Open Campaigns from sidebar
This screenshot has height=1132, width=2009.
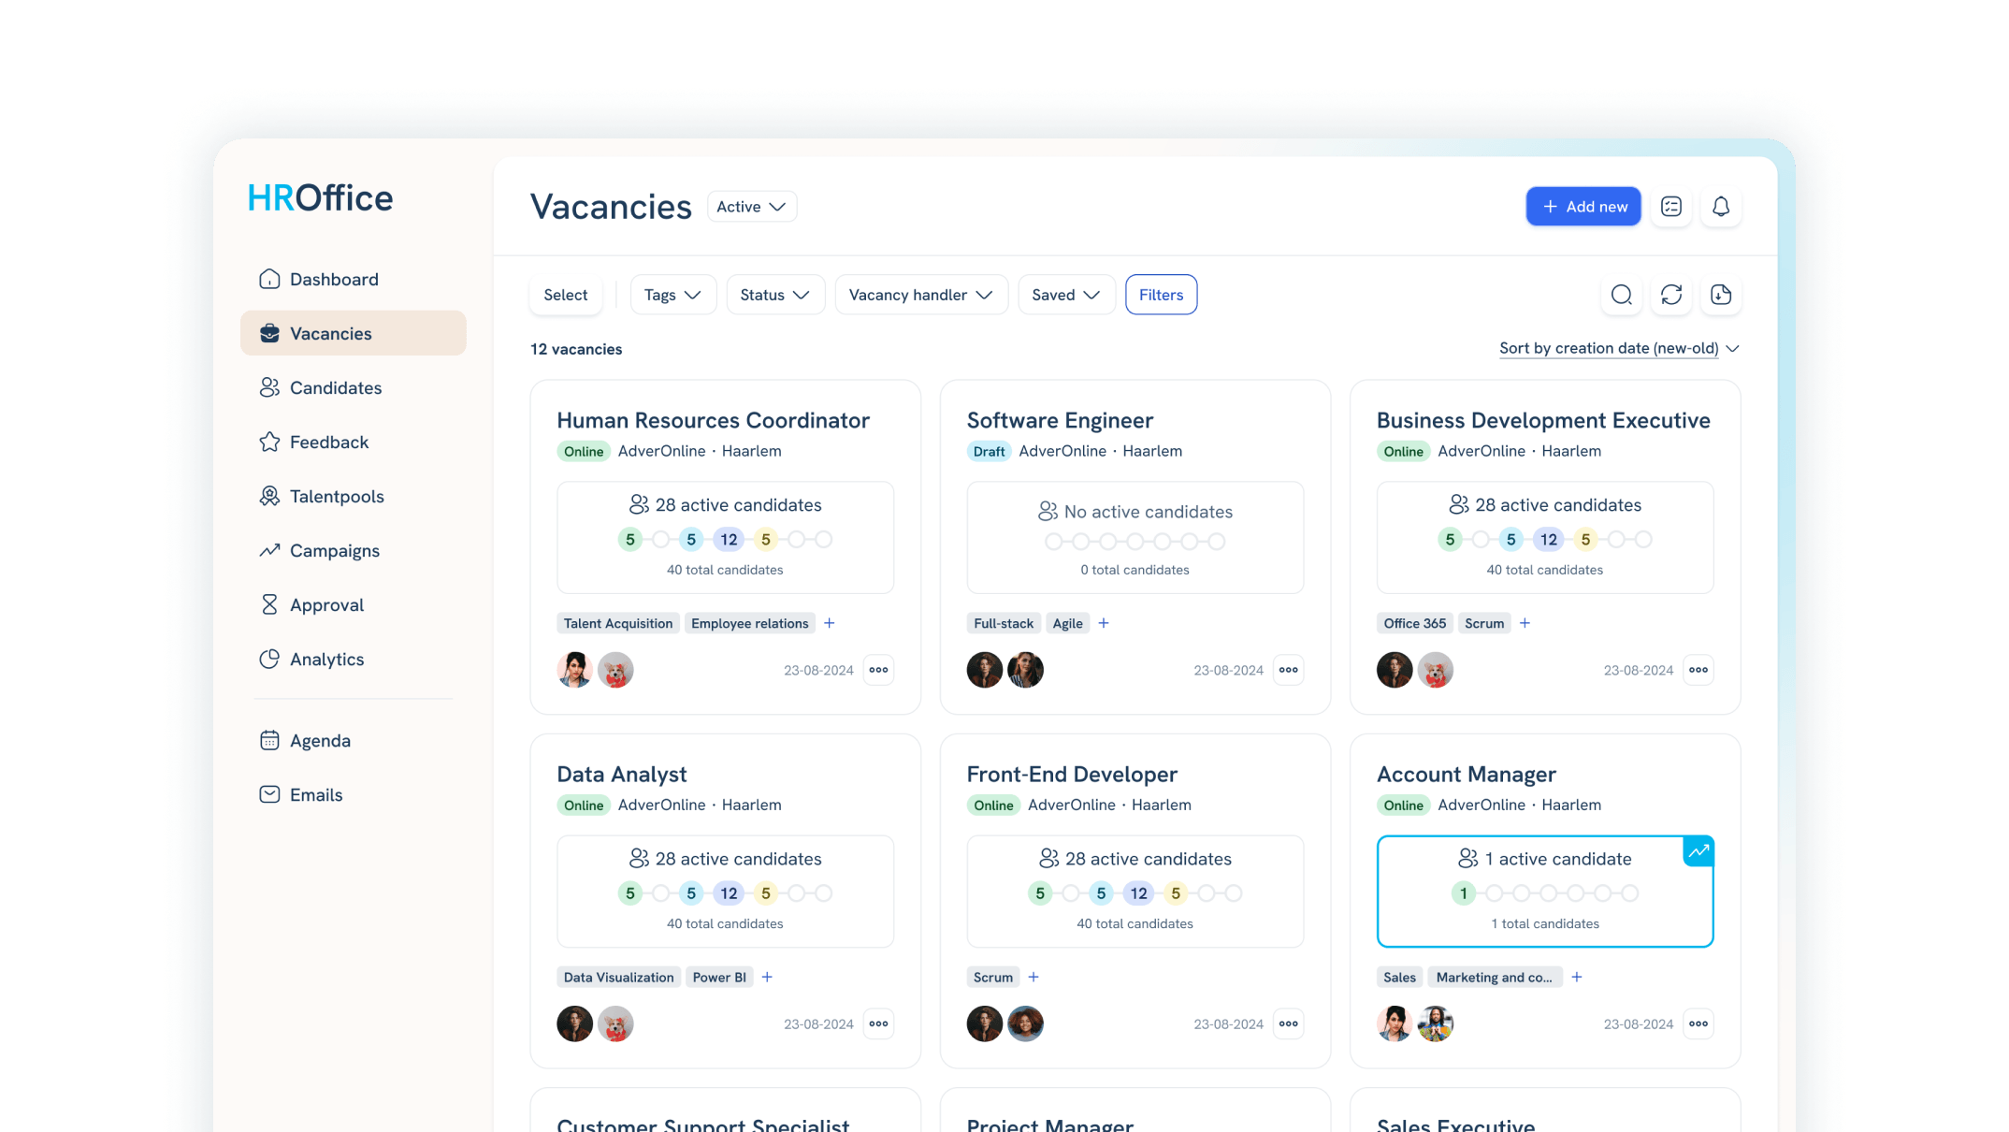point(354,550)
